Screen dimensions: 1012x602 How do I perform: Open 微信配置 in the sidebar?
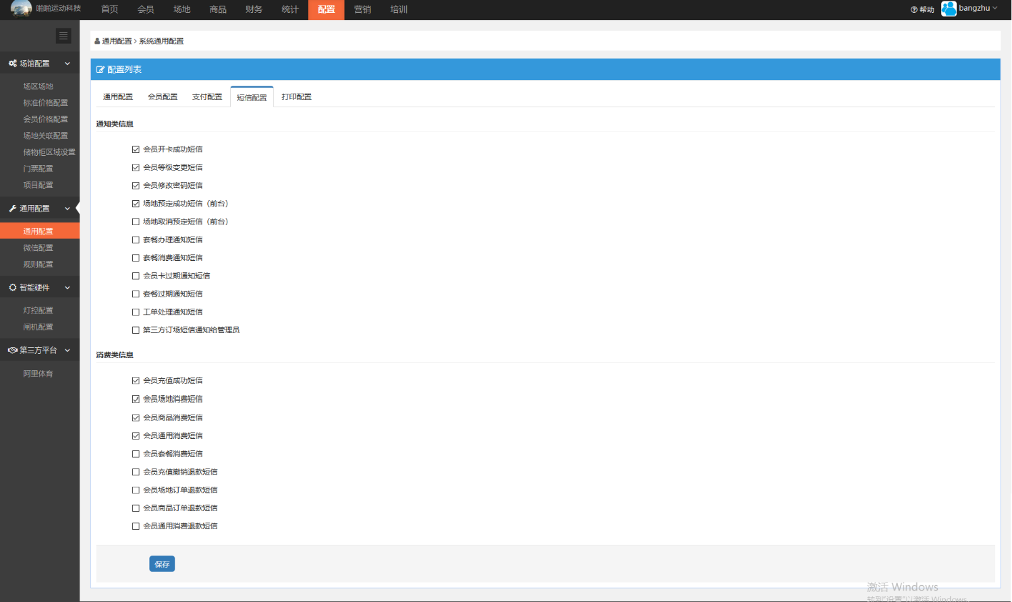tap(38, 248)
